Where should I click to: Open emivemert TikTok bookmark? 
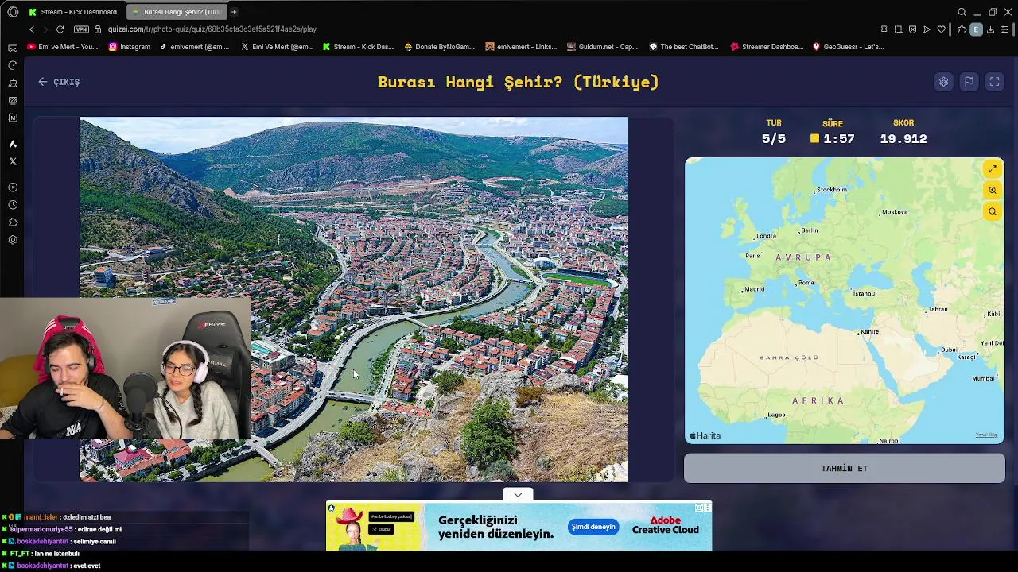point(194,47)
